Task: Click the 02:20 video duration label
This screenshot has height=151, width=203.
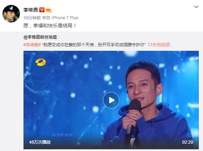Action: pyautogui.click(x=188, y=142)
